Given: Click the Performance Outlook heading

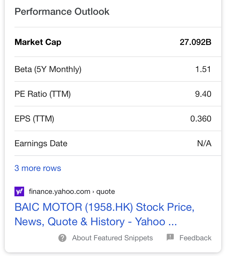Looking at the screenshot, I should [62, 12].
